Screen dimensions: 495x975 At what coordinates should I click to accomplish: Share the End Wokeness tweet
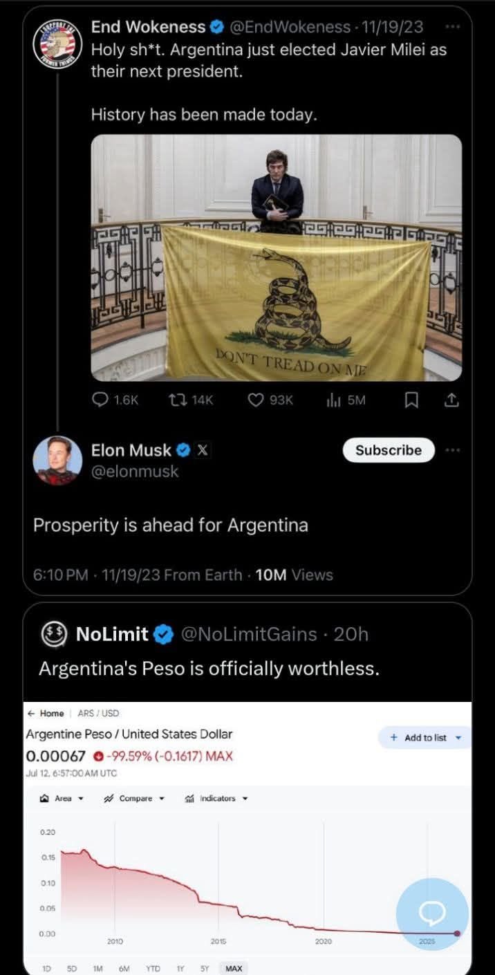tap(451, 400)
